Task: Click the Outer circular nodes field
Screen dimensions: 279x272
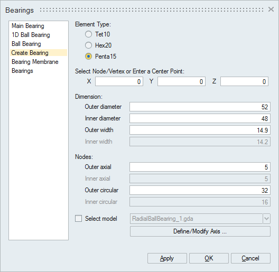Action: pos(200,190)
